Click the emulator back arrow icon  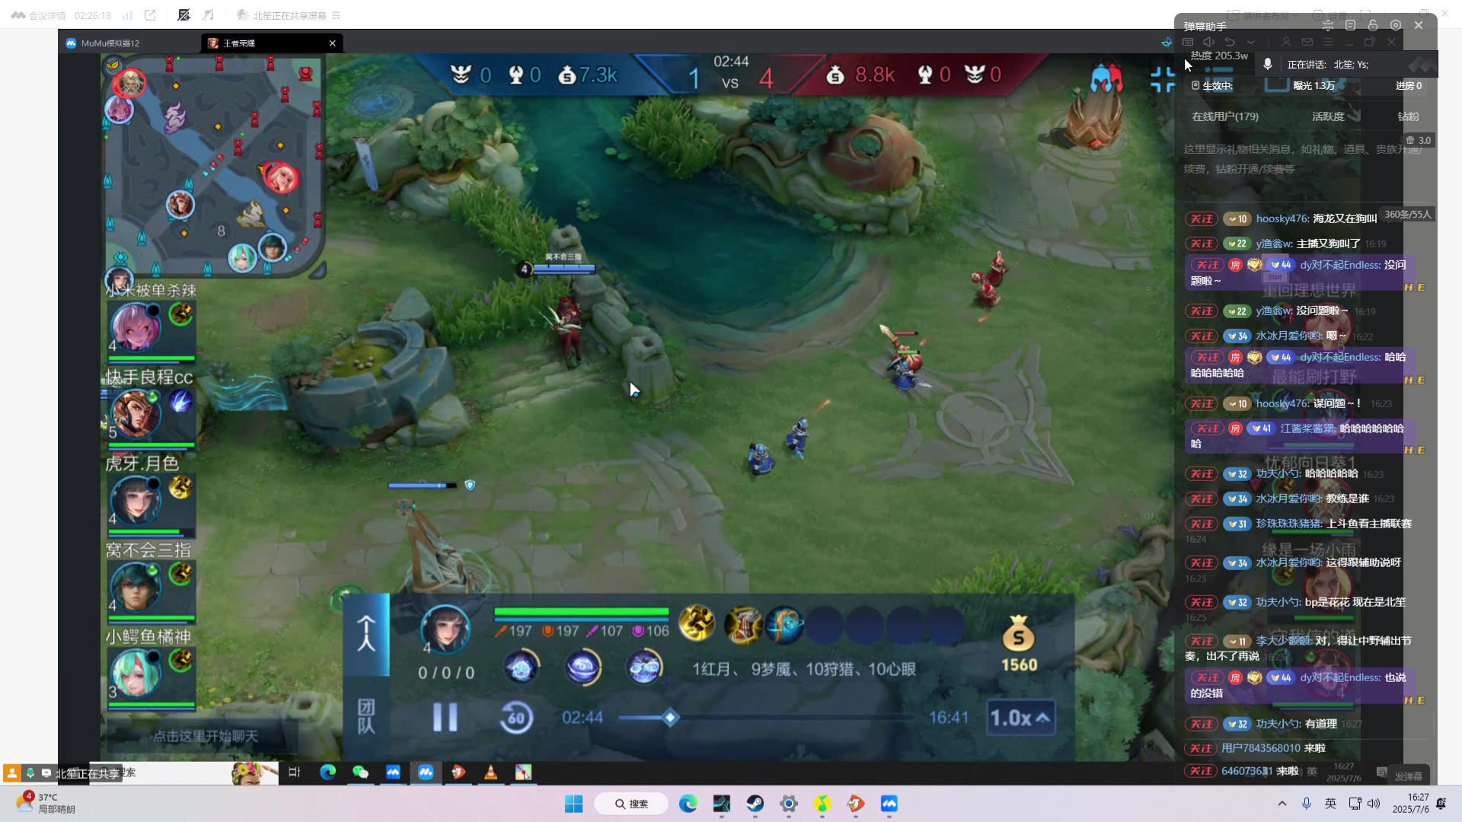click(1229, 42)
